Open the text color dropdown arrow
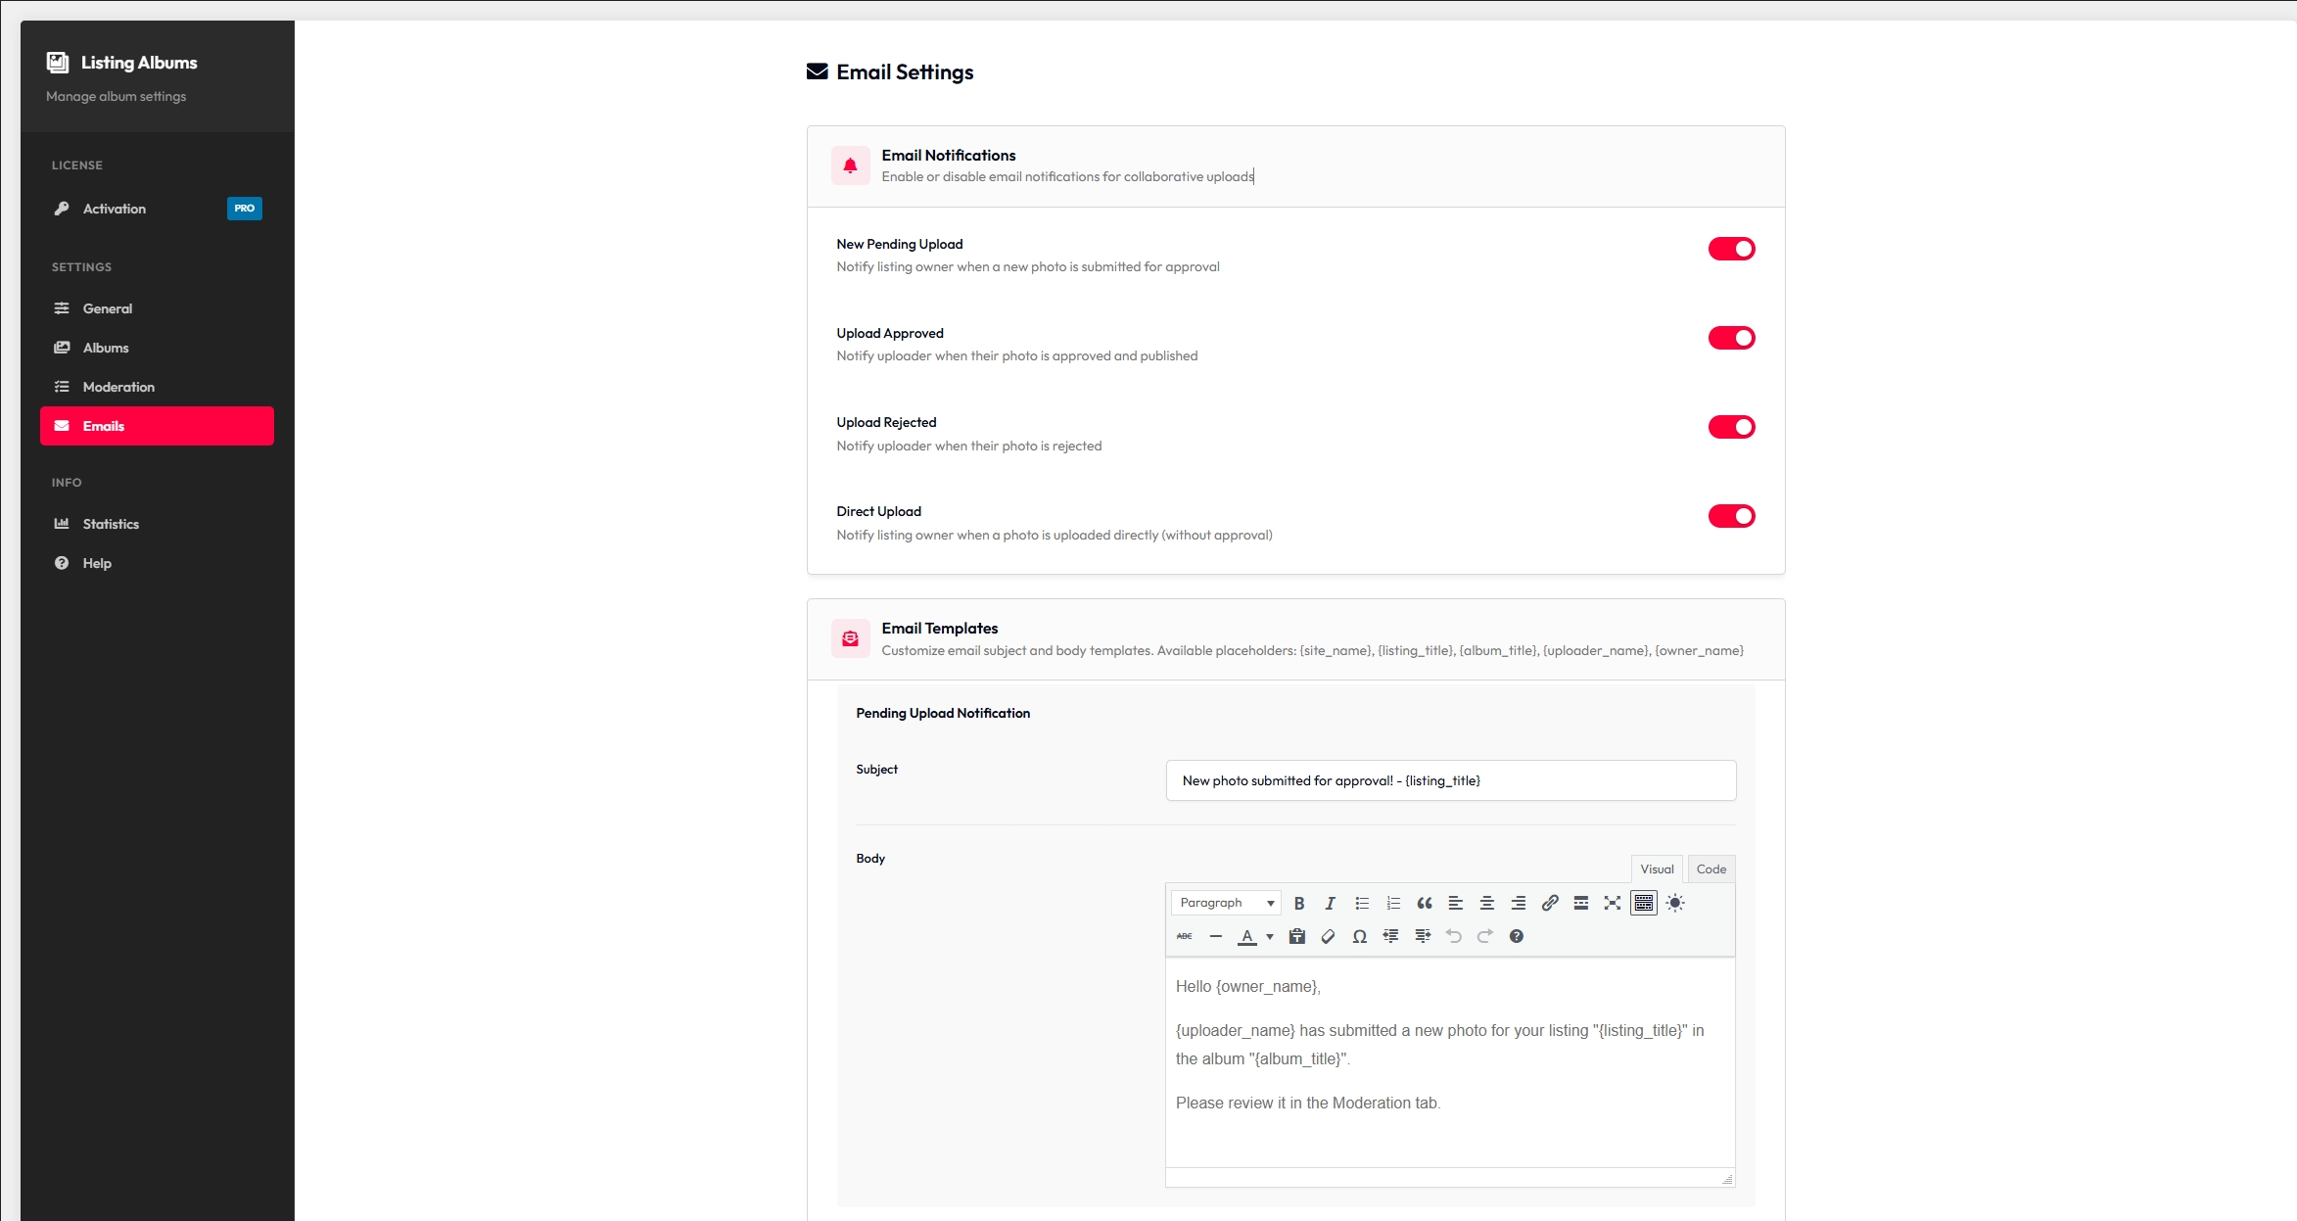This screenshot has width=2297, height=1221. (1270, 937)
